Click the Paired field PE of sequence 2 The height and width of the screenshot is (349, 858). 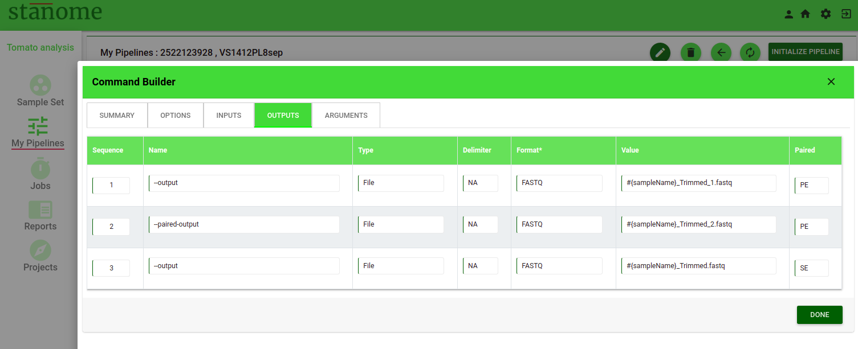tap(812, 227)
